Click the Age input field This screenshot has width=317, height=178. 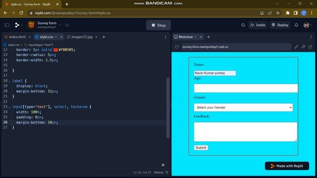(246, 88)
